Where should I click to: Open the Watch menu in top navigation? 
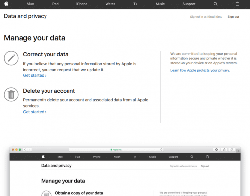pyautogui.click(x=111, y=4)
